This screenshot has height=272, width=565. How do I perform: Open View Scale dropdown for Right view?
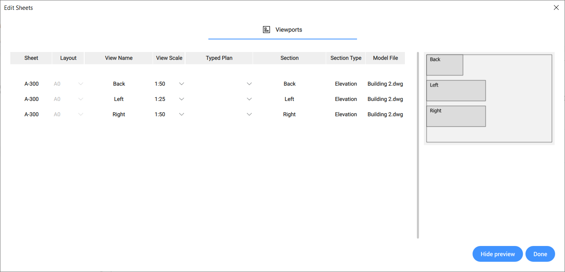click(181, 114)
